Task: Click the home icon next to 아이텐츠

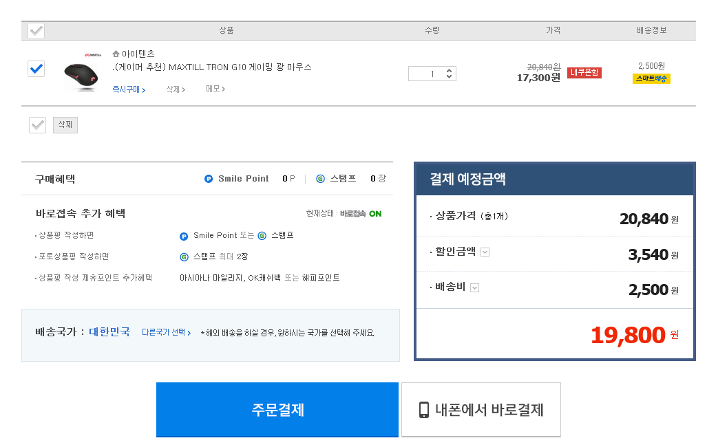Action: click(x=116, y=54)
